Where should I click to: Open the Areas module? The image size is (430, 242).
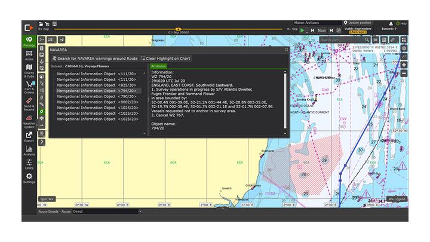point(29,56)
